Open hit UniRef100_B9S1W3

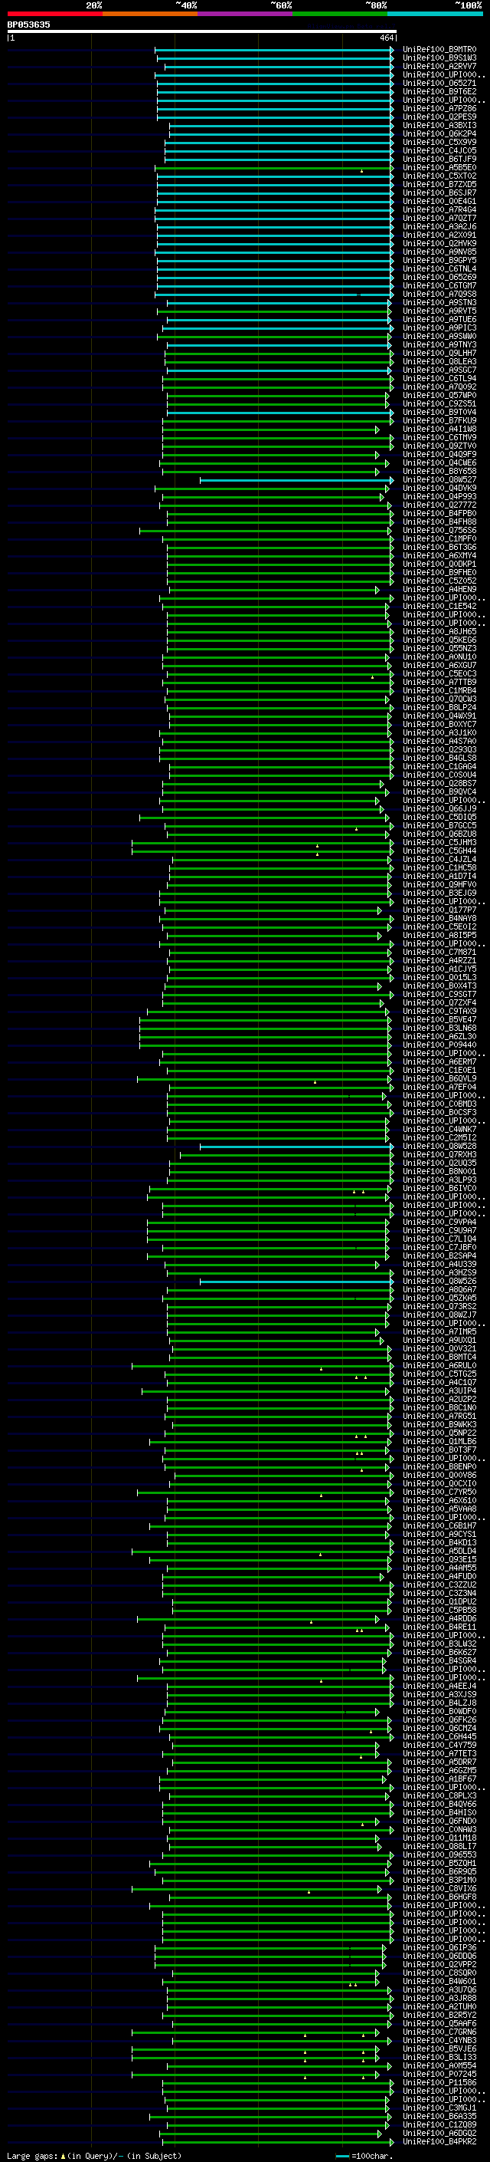439,58
